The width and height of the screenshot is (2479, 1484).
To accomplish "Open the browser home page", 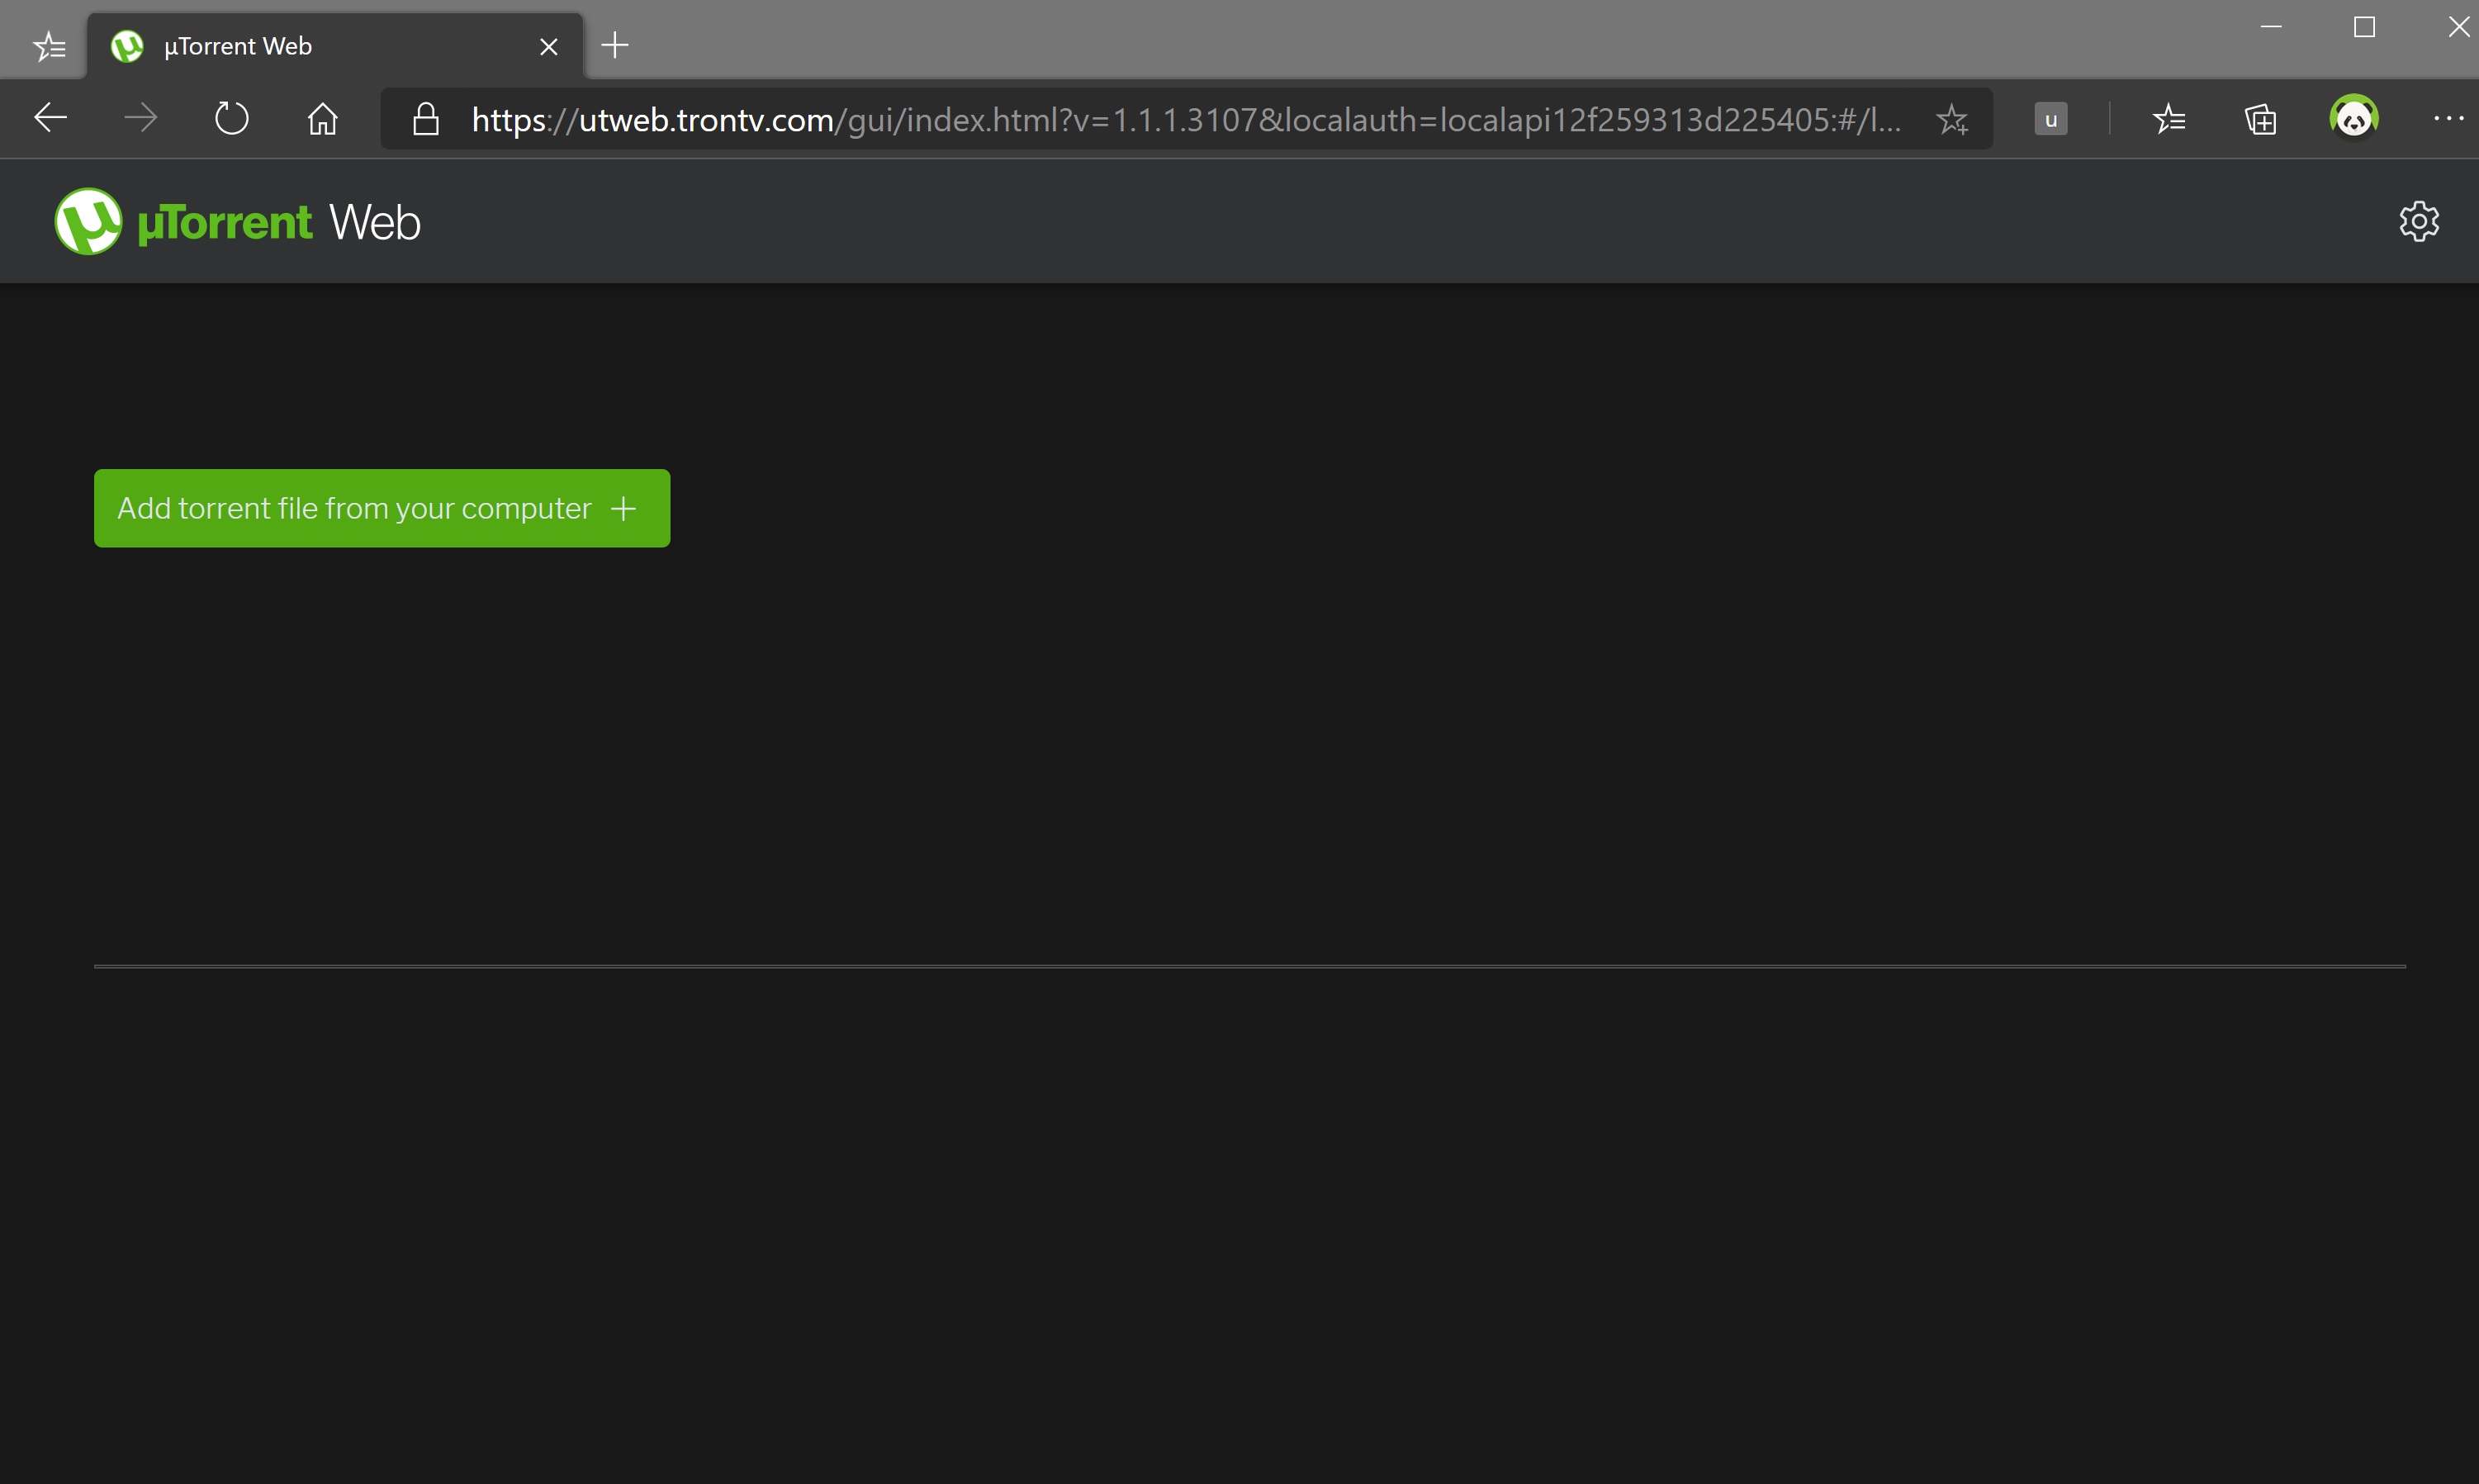I will point(322,119).
